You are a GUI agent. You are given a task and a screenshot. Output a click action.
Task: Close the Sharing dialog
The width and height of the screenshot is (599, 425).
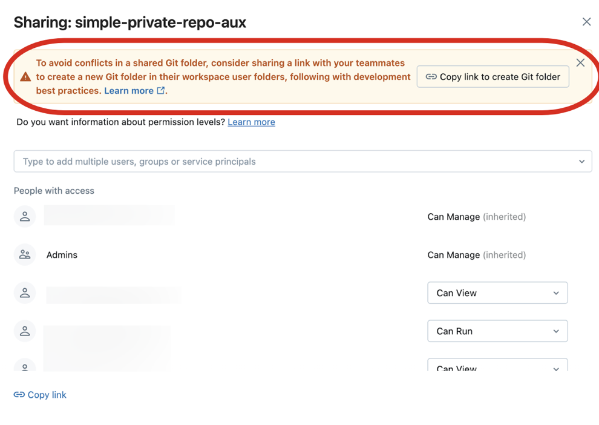[586, 21]
